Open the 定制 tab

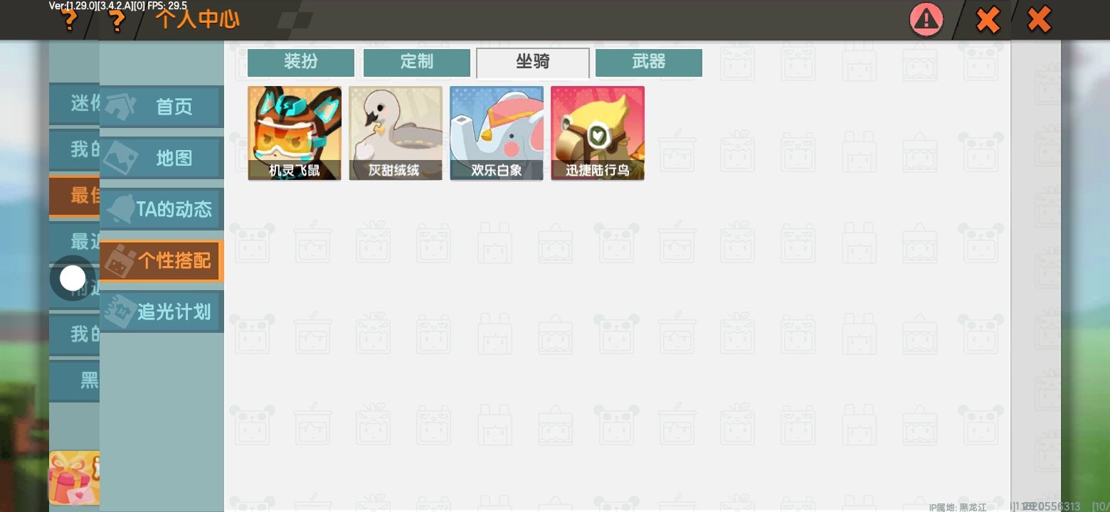(x=417, y=63)
